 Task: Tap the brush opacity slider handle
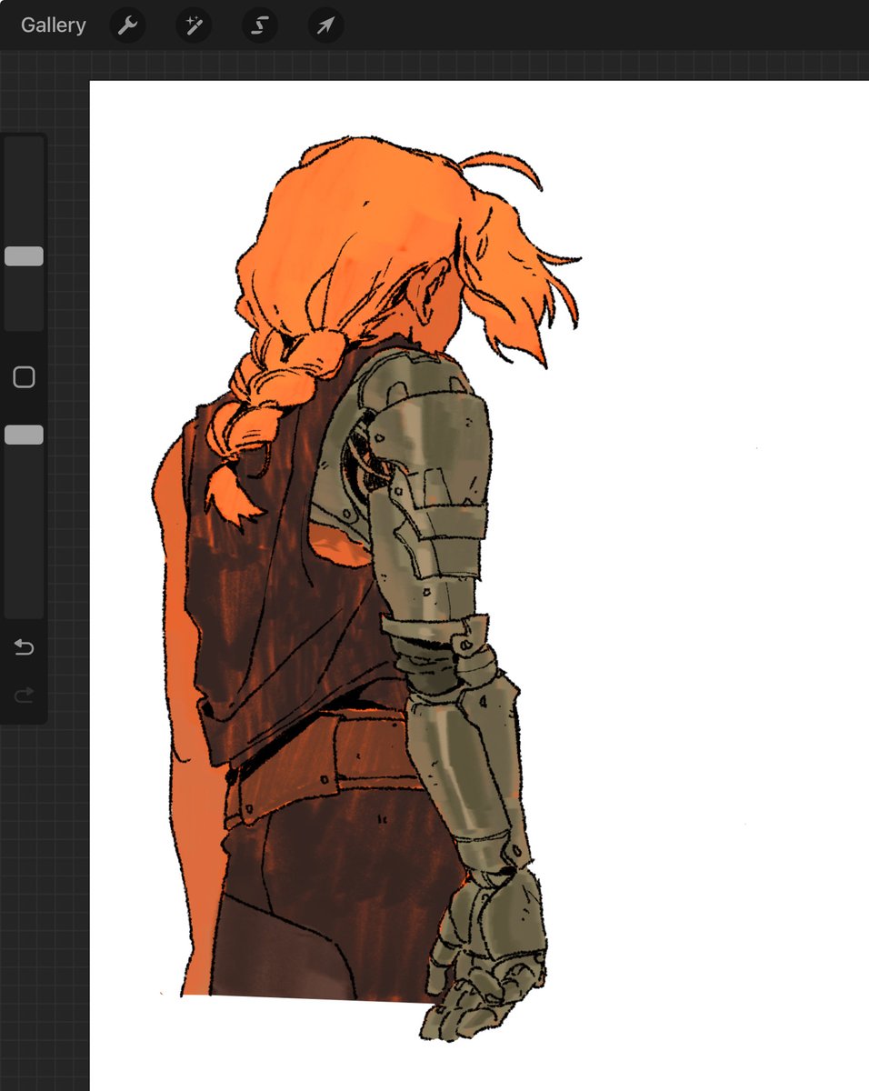click(24, 435)
